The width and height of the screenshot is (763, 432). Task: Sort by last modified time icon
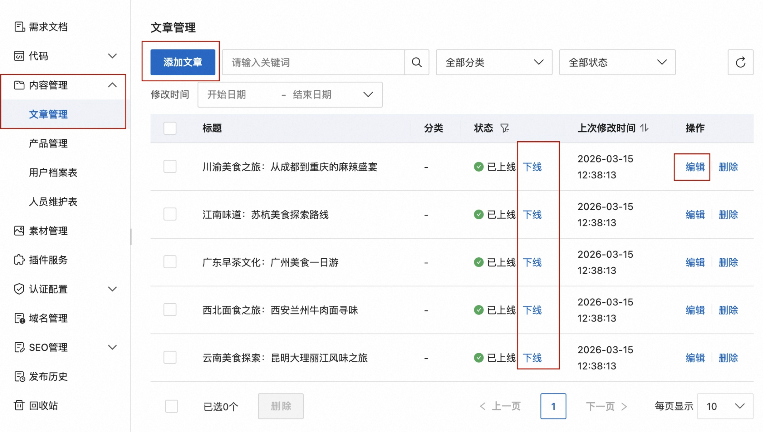[644, 128]
